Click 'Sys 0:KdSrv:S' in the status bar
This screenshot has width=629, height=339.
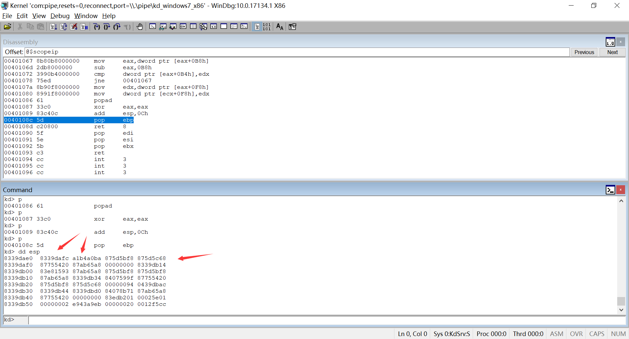point(452,334)
